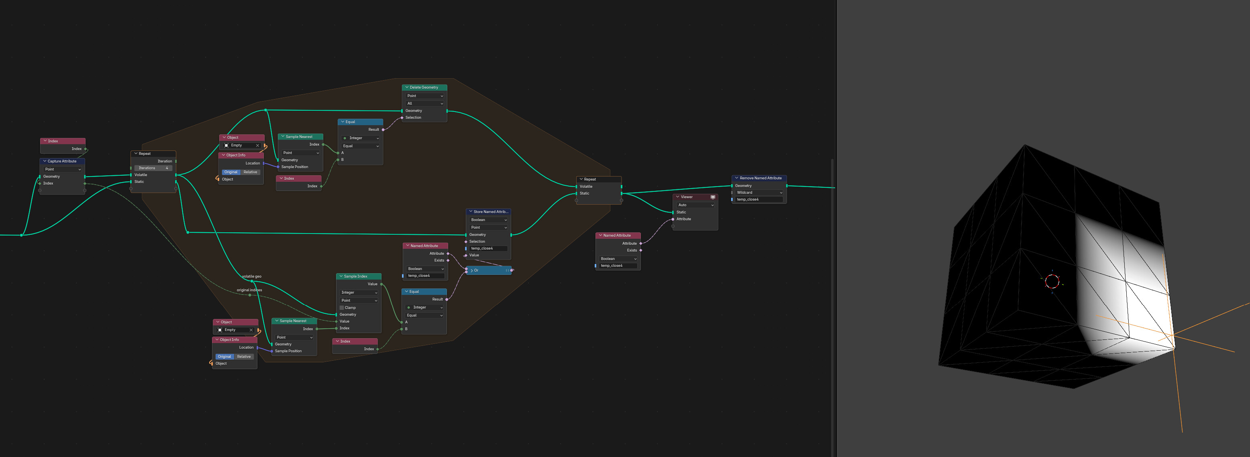Viewport: 1250px width, 457px height.
Task: Click temp_close4 field in Remove Named Attribute
Action: 759,200
